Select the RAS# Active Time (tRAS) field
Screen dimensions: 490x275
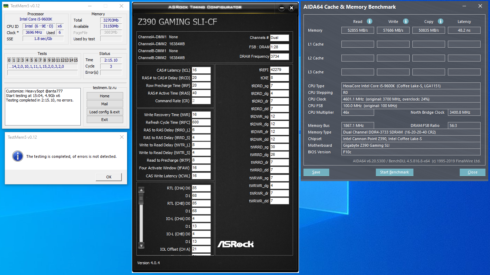pyautogui.click(x=201, y=93)
